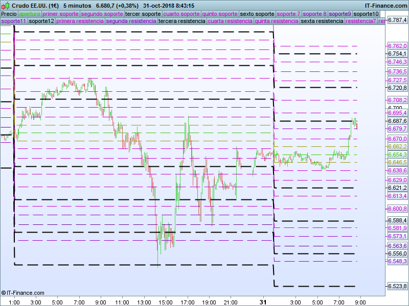Click the 6.600,8 price label
The width and height of the screenshot is (409, 306).
(x=397, y=209)
